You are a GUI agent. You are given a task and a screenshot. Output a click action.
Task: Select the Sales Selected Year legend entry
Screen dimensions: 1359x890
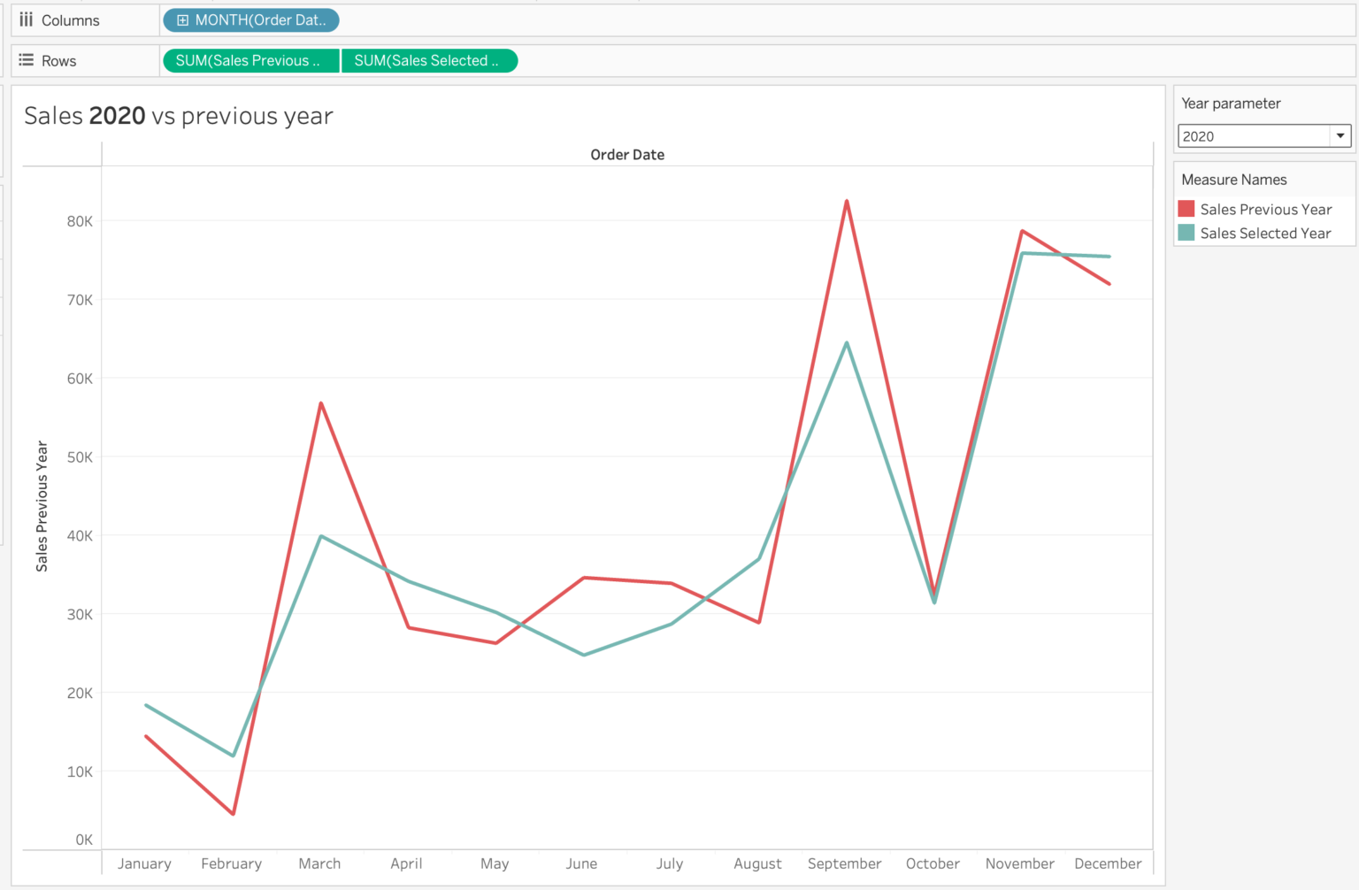point(1265,233)
